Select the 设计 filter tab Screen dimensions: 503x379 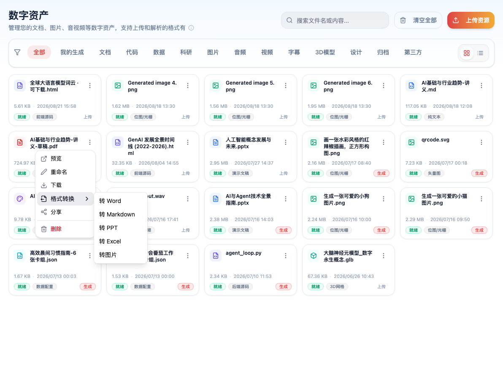pos(356,52)
